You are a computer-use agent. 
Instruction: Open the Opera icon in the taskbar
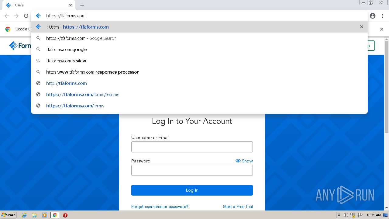point(65,215)
